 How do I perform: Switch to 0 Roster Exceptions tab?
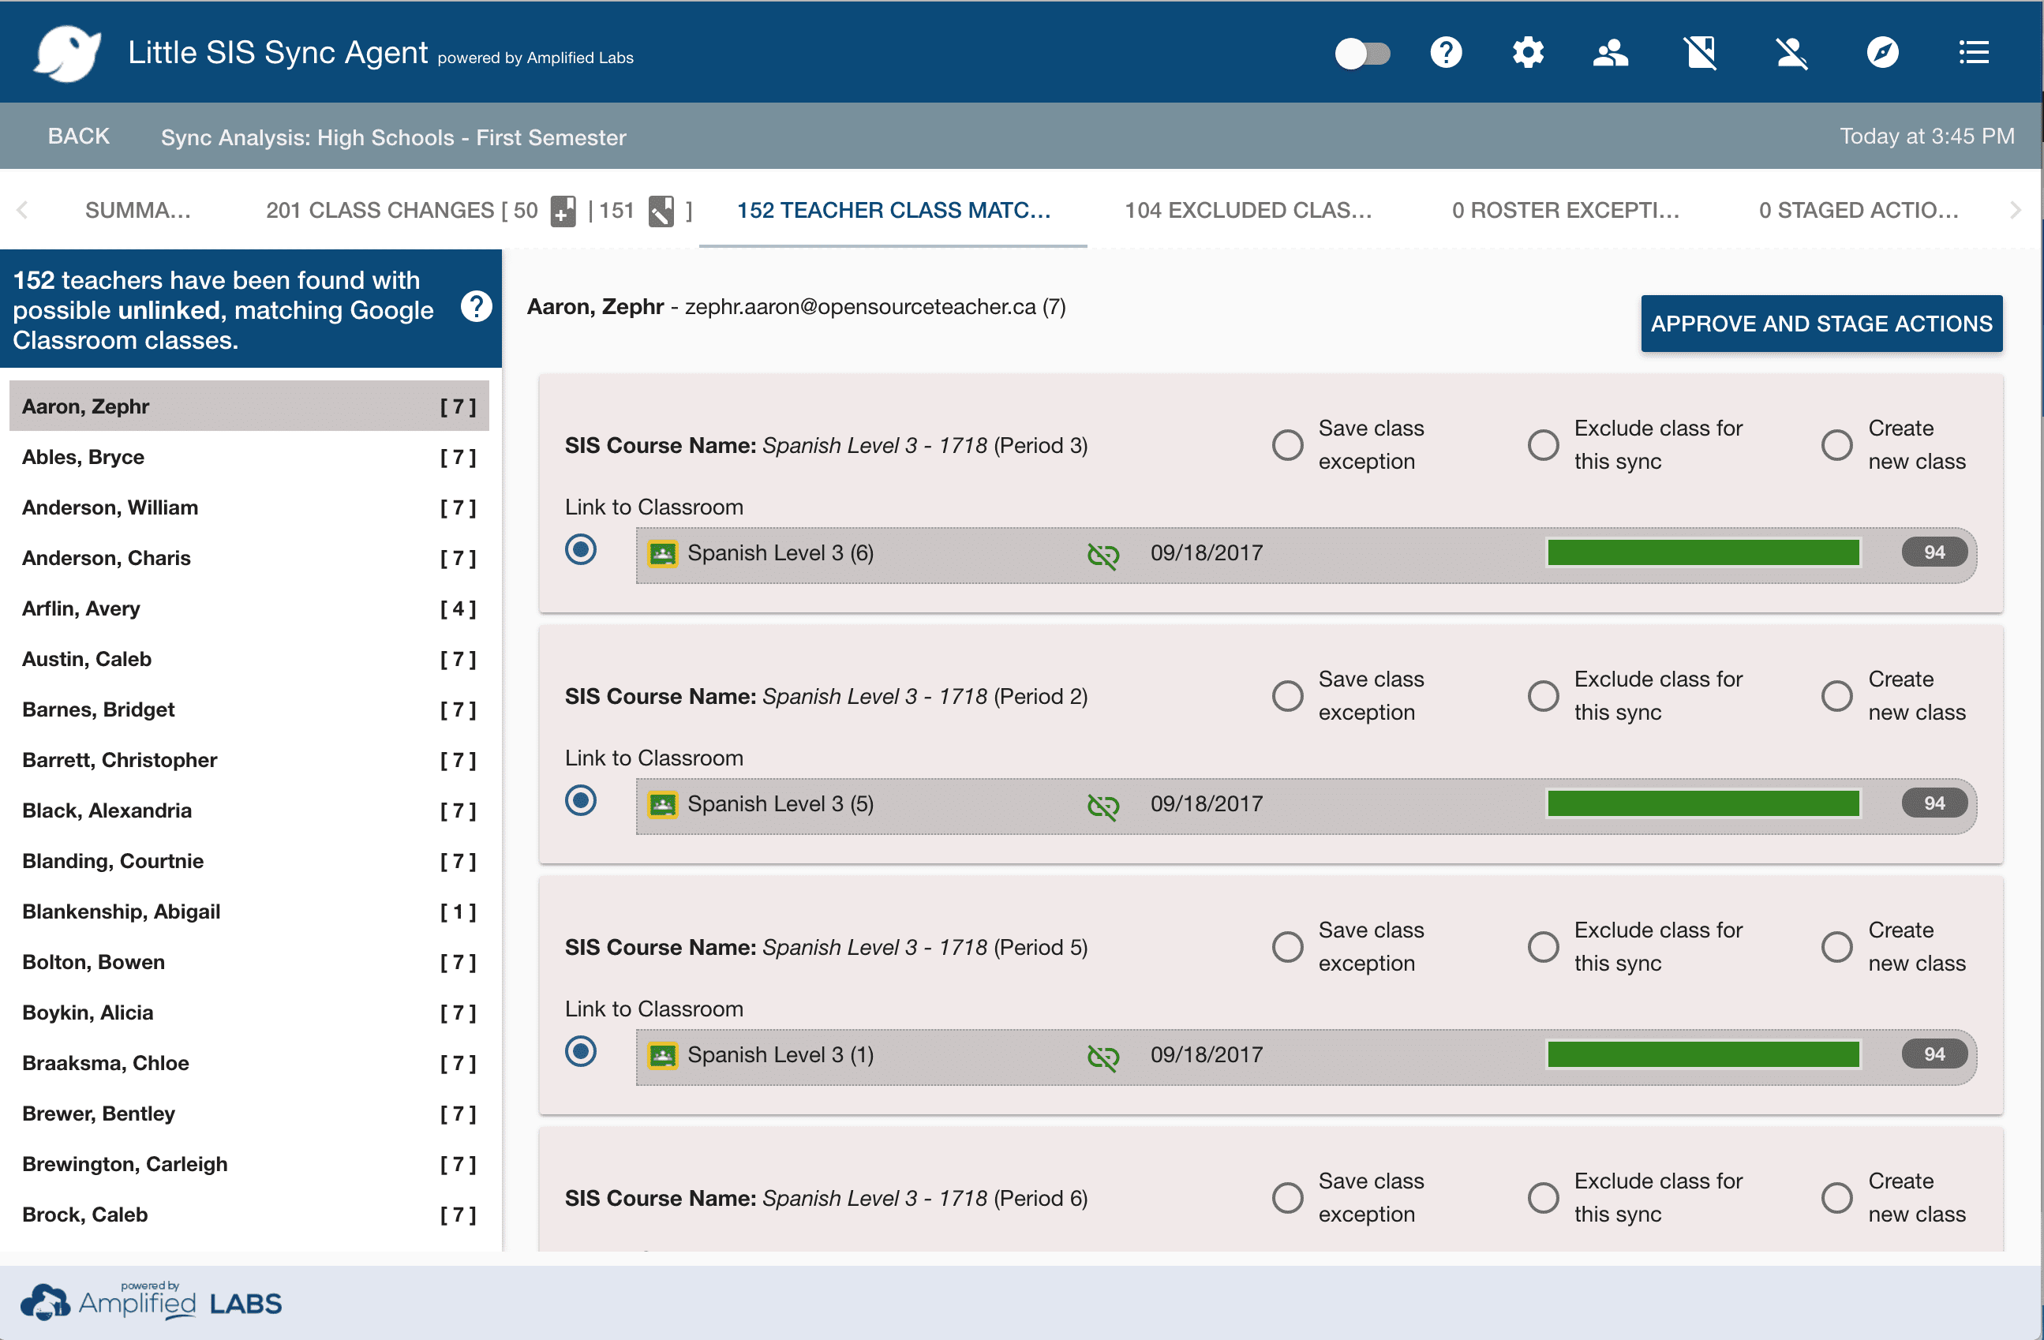point(1566,211)
